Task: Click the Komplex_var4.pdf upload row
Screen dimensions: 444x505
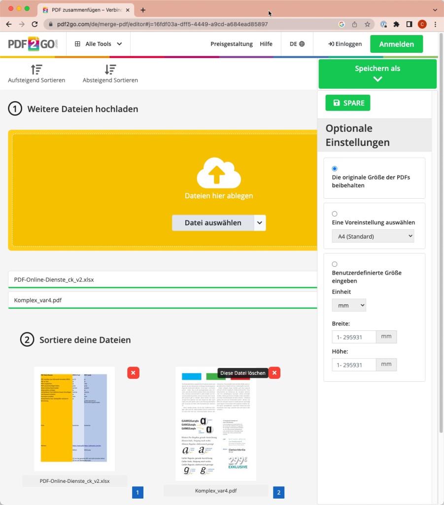Action: (163, 300)
